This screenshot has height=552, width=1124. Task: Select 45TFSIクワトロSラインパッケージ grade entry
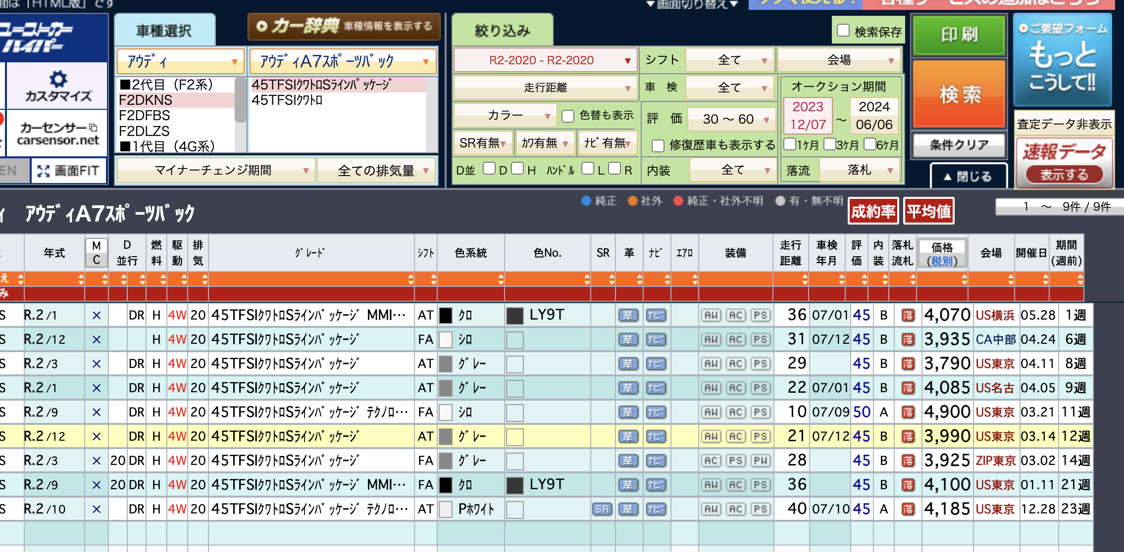point(338,85)
